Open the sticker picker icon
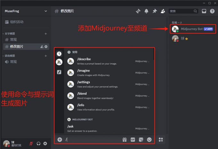 pos(141,140)
